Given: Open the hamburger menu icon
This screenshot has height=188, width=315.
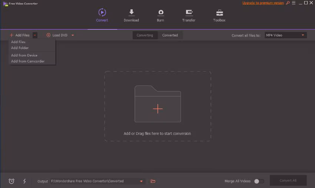Looking at the screenshot, I should pyautogui.click(x=294, y=3).
